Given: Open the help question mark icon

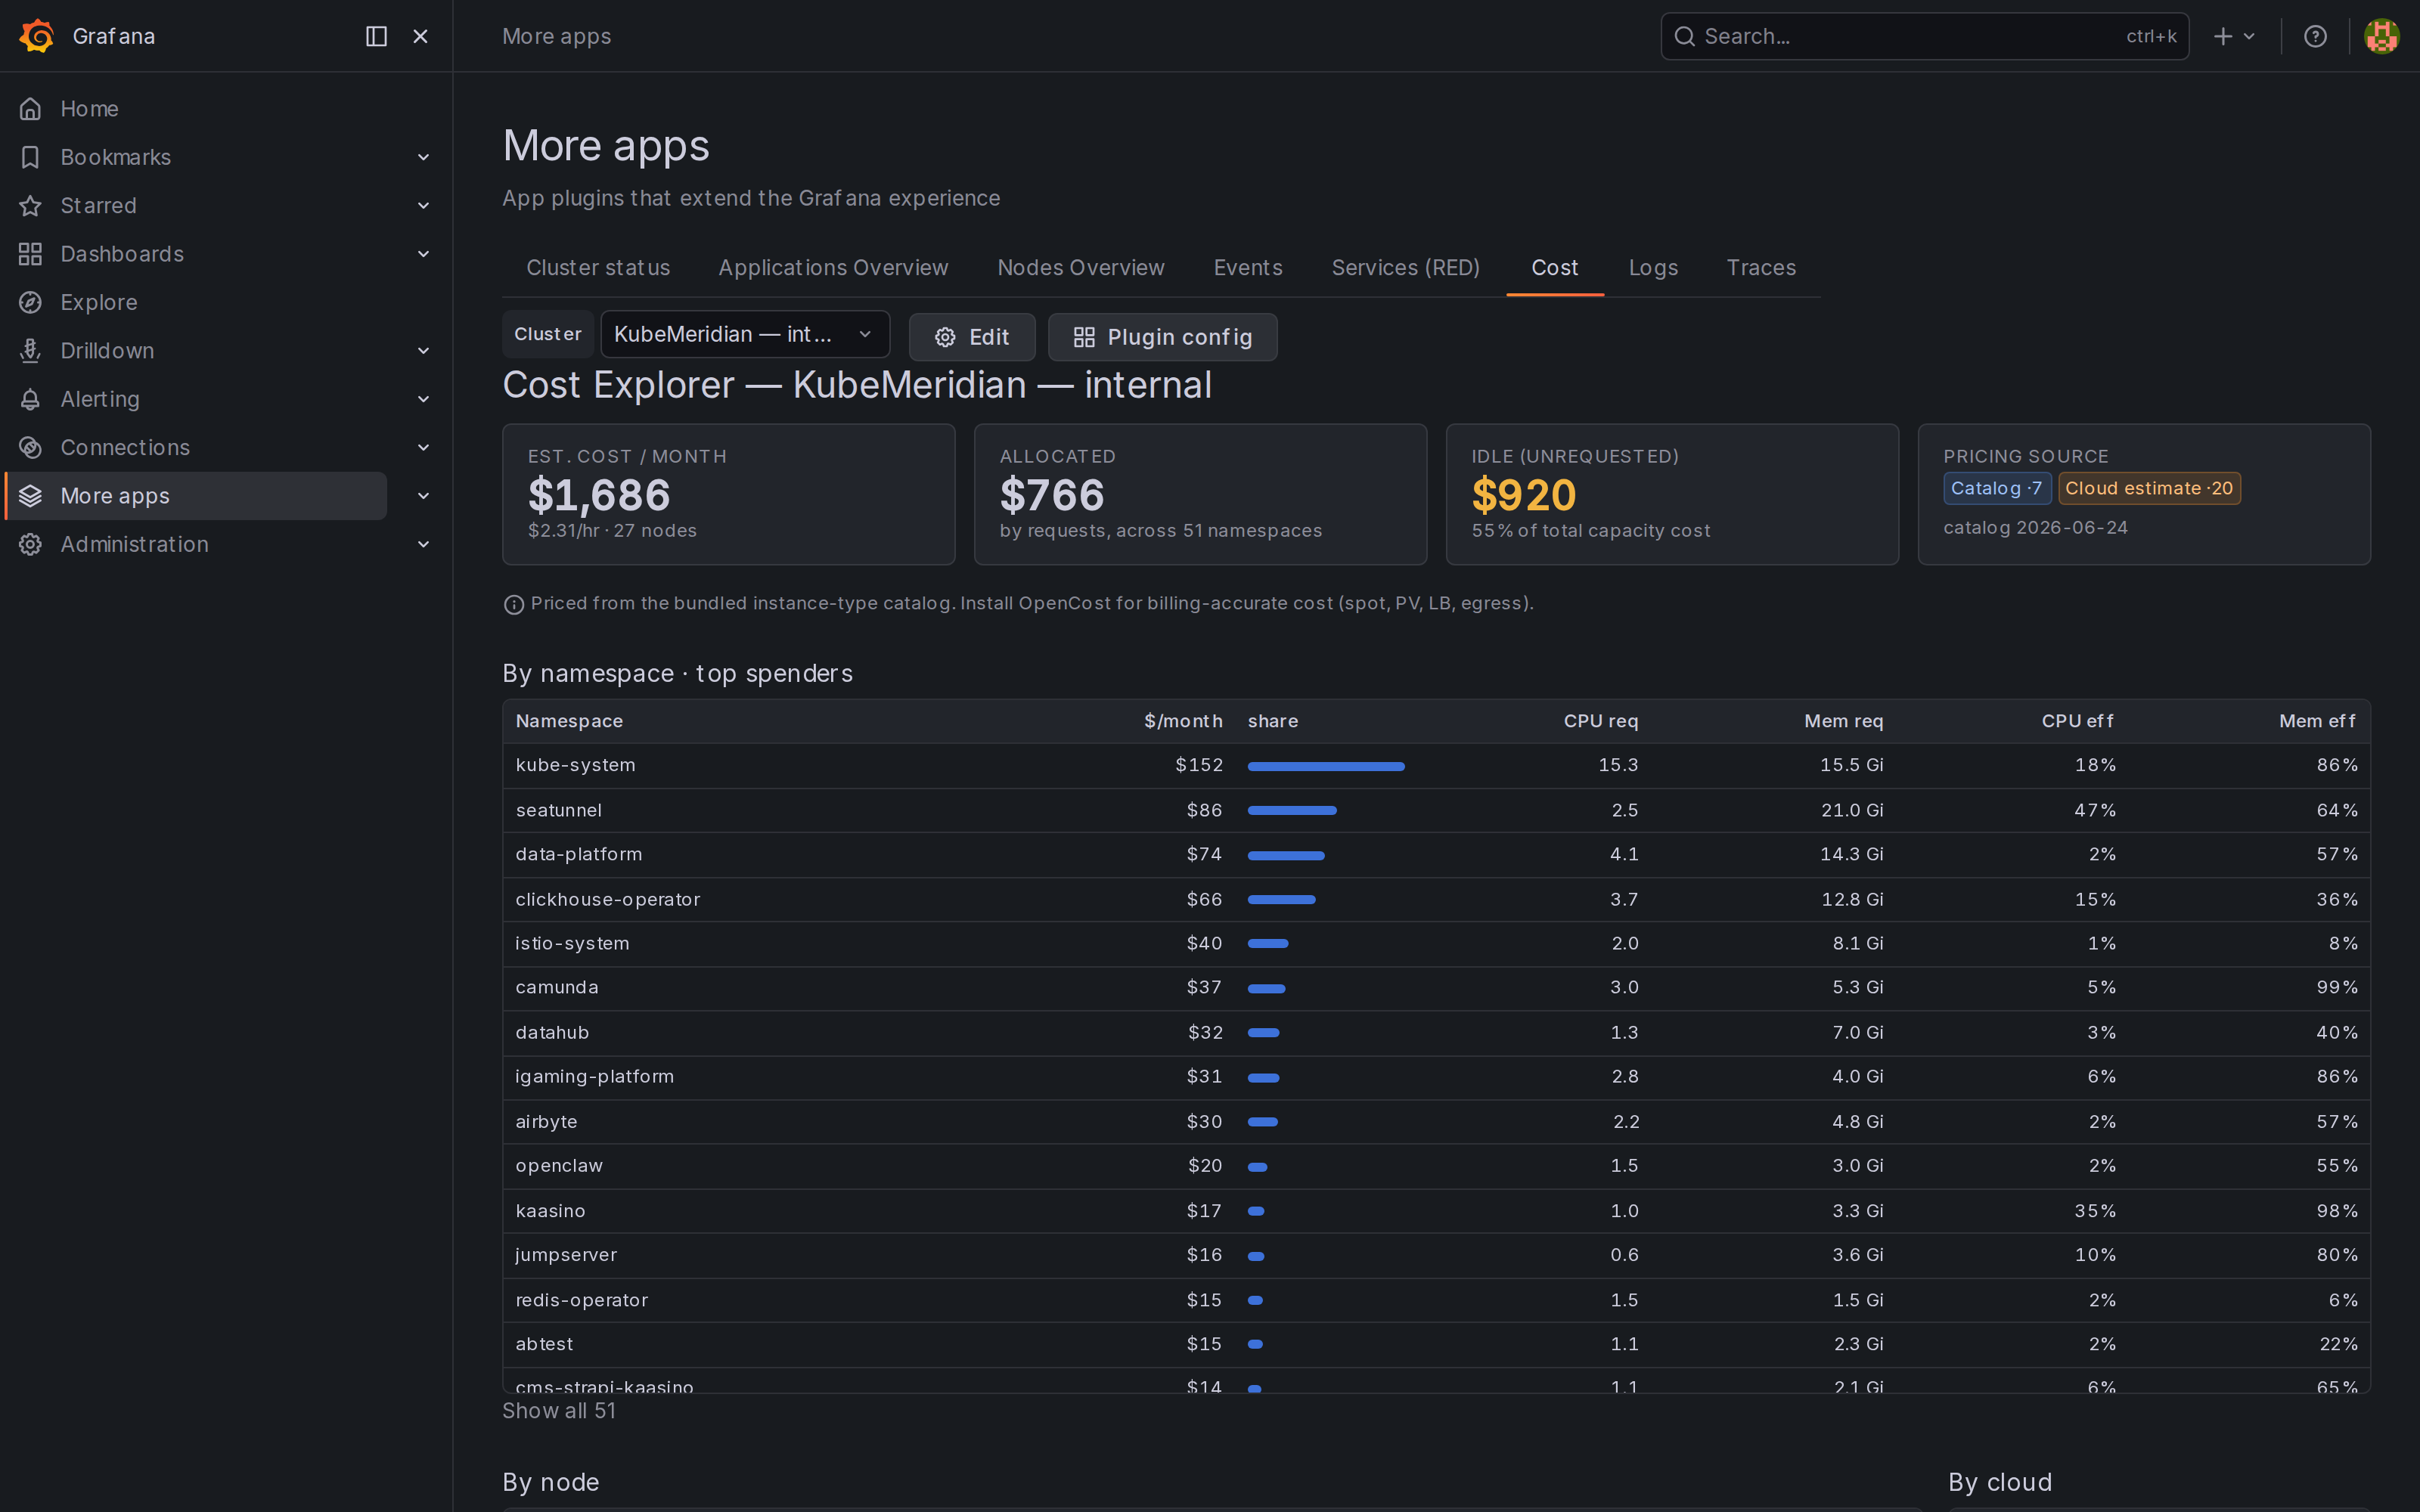Looking at the screenshot, I should pyautogui.click(x=2315, y=36).
